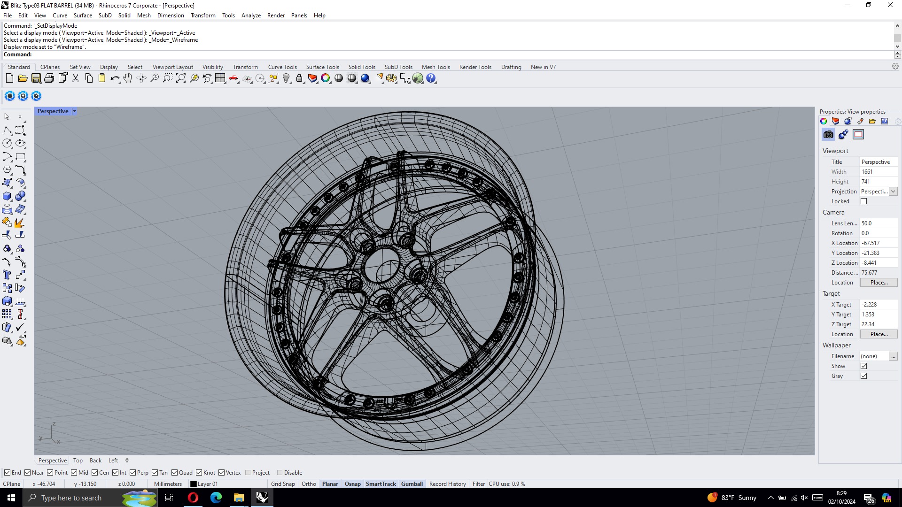Click the Undo arrow icon
The width and height of the screenshot is (902, 507).
coord(115,78)
